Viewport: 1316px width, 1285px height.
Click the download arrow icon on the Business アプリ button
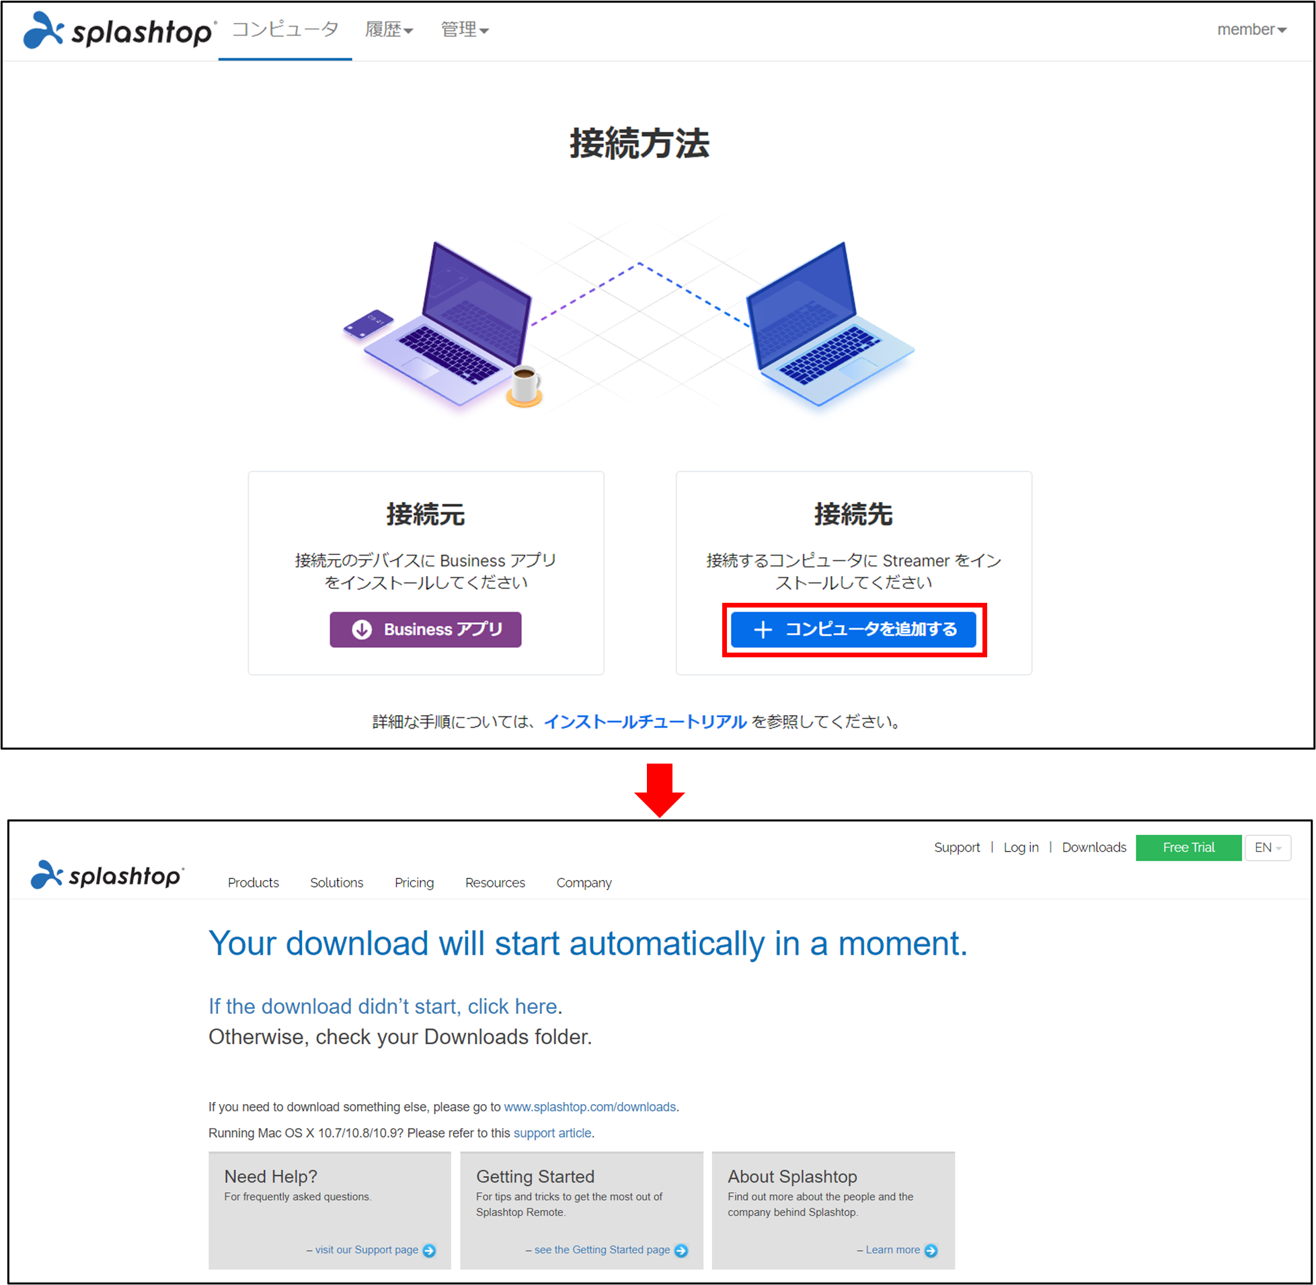coord(362,629)
